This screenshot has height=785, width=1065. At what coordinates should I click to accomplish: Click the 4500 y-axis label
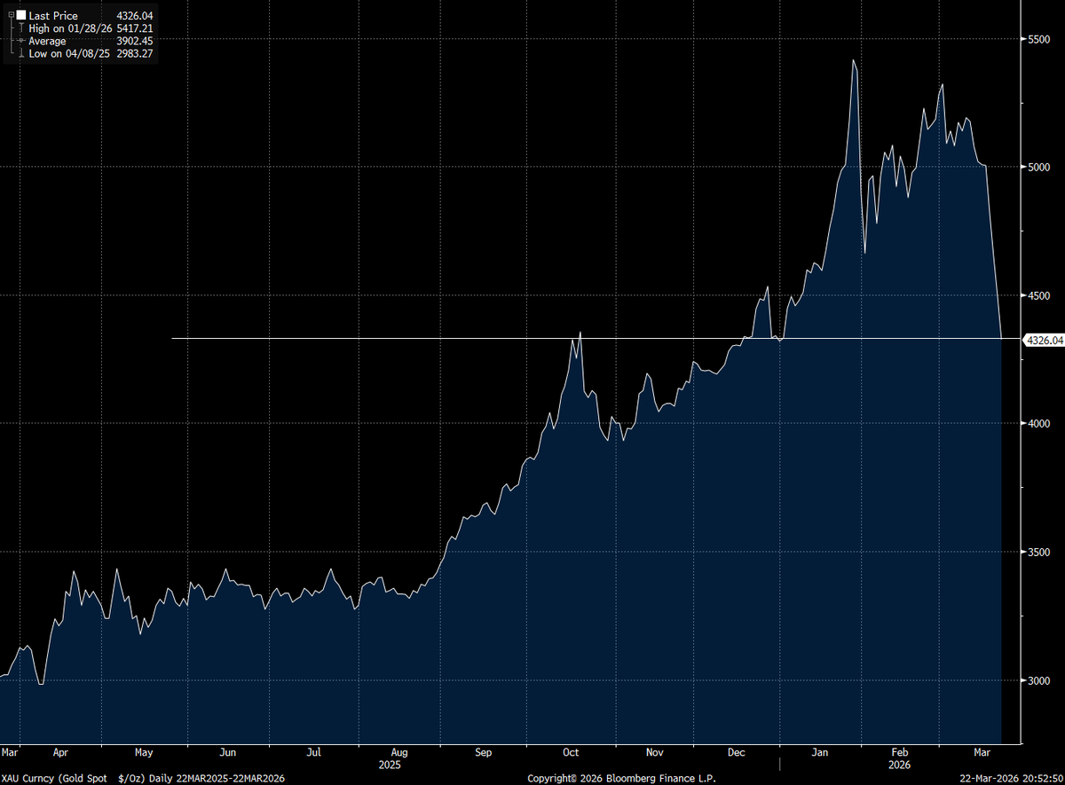coord(1038,295)
